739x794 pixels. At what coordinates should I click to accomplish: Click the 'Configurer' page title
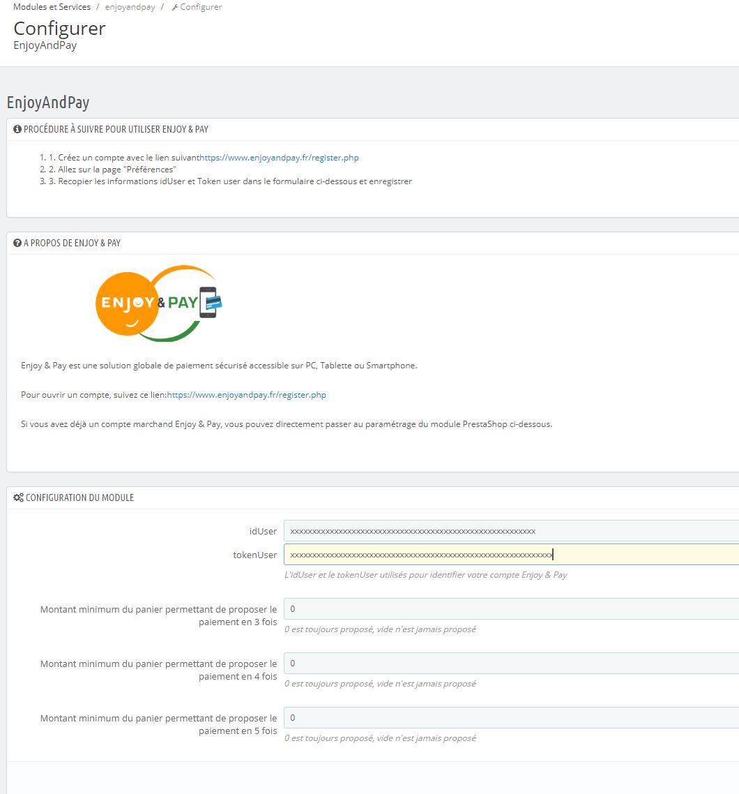click(x=60, y=29)
